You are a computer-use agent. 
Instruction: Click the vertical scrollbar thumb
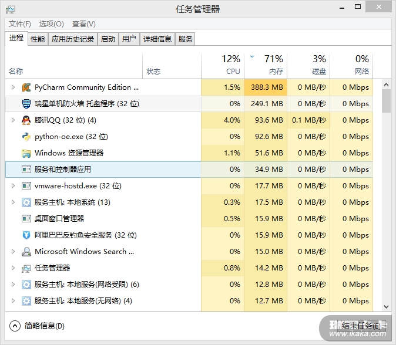(386, 101)
